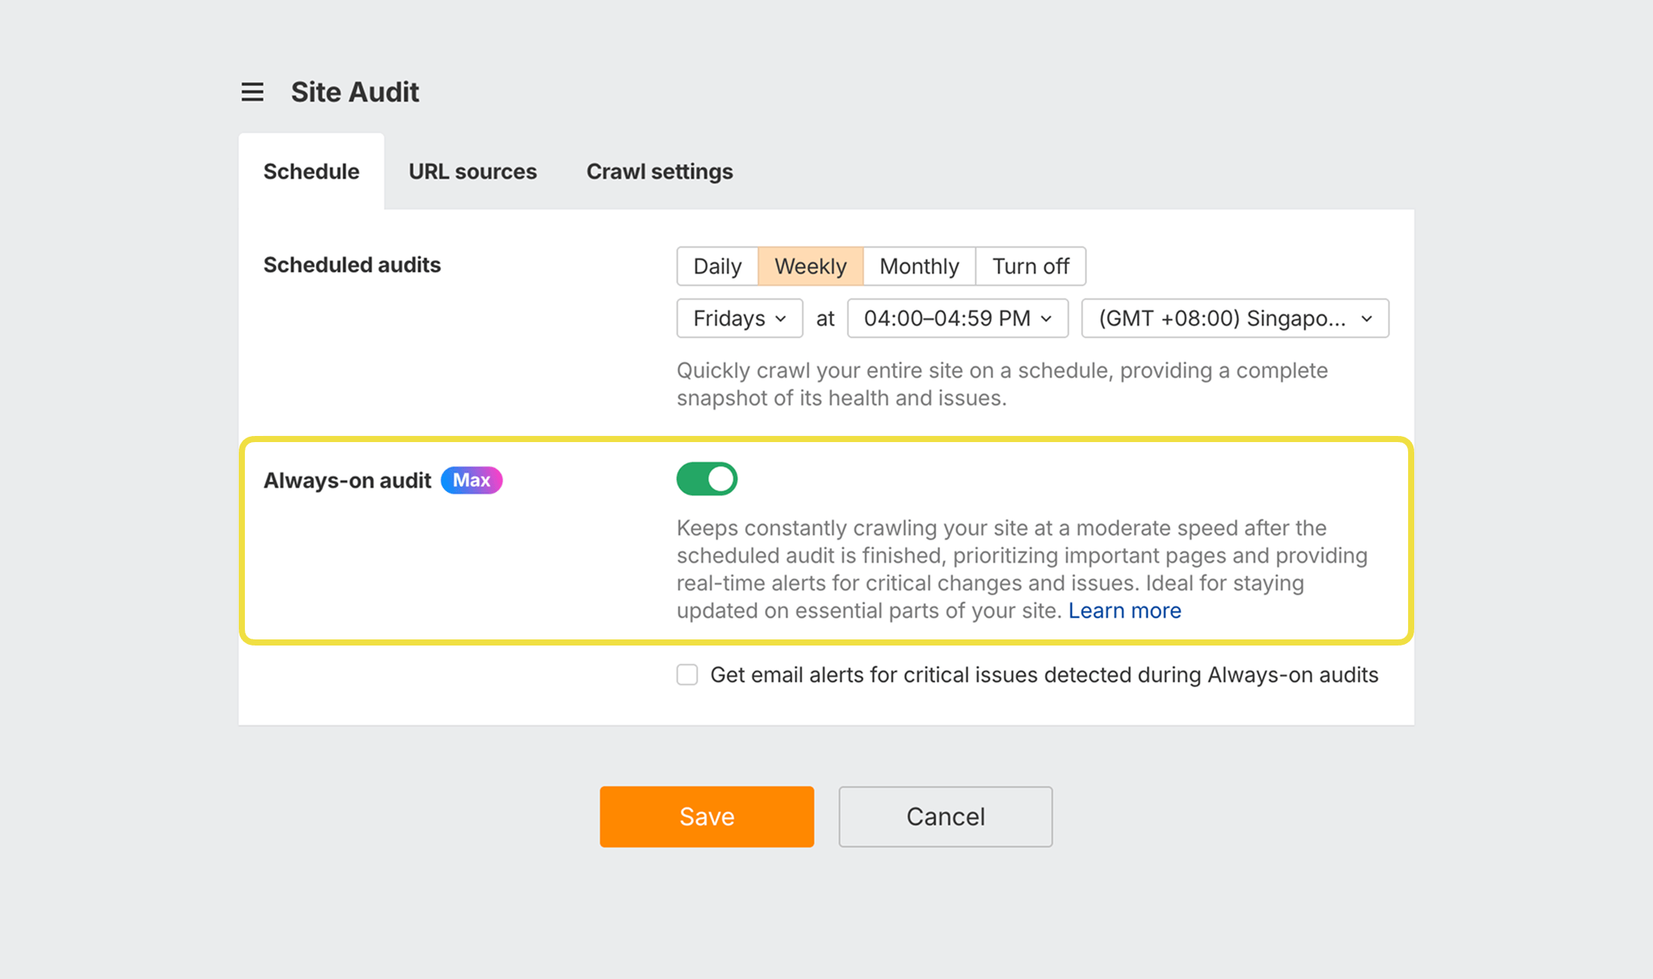The width and height of the screenshot is (1653, 979).
Task: Select Daily scheduled audits
Action: [x=716, y=266]
